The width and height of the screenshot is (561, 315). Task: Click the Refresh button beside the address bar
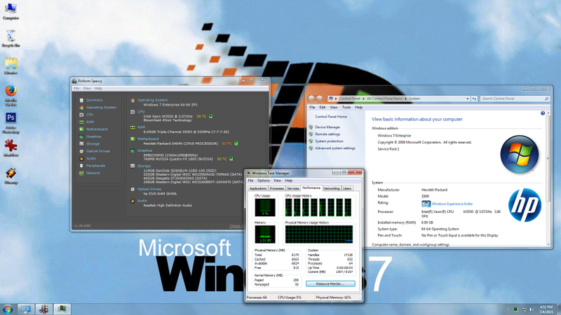[x=474, y=99]
